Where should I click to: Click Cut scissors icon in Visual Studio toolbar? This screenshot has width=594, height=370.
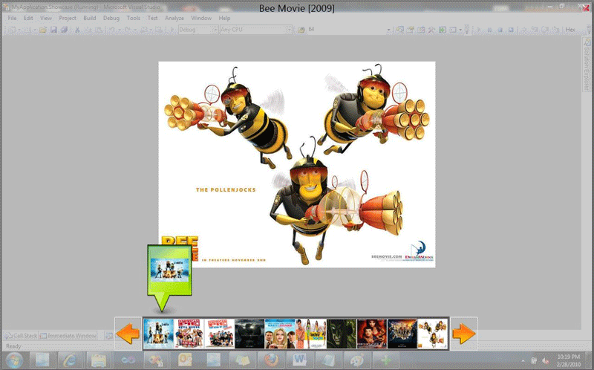coord(77,30)
